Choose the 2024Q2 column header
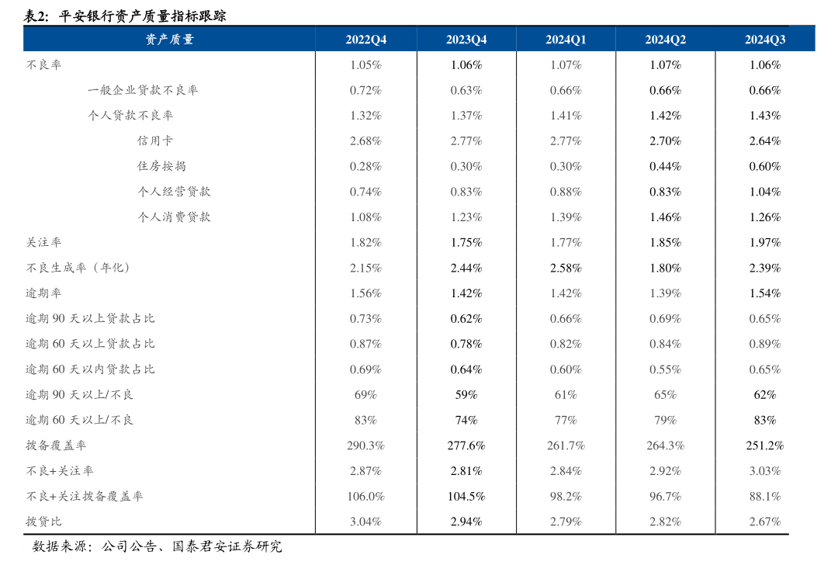The width and height of the screenshot is (838, 565). coord(665,40)
